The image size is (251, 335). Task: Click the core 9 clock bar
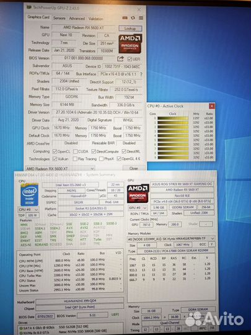[173, 158]
